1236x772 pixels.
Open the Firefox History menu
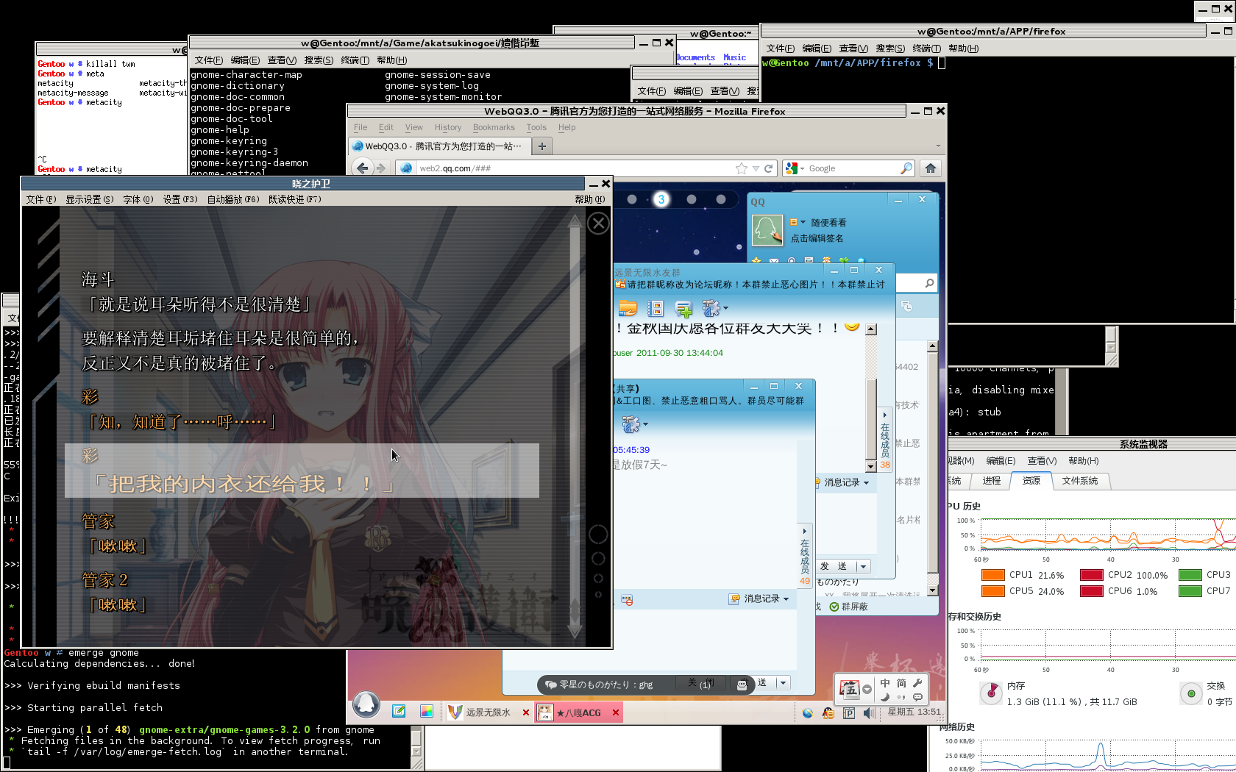(447, 127)
